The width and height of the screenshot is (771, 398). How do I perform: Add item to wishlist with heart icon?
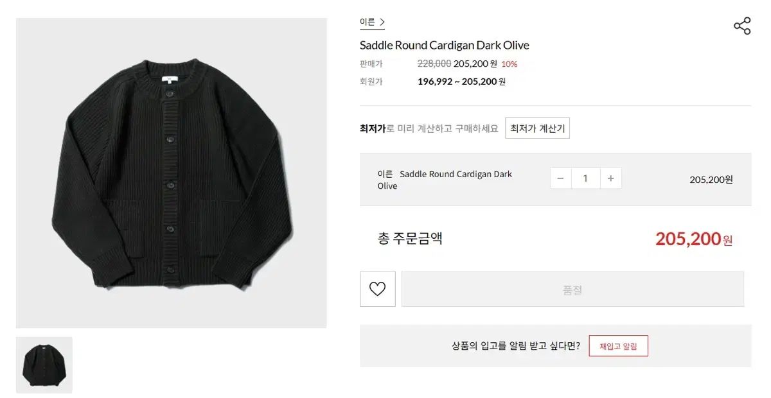point(377,289)
